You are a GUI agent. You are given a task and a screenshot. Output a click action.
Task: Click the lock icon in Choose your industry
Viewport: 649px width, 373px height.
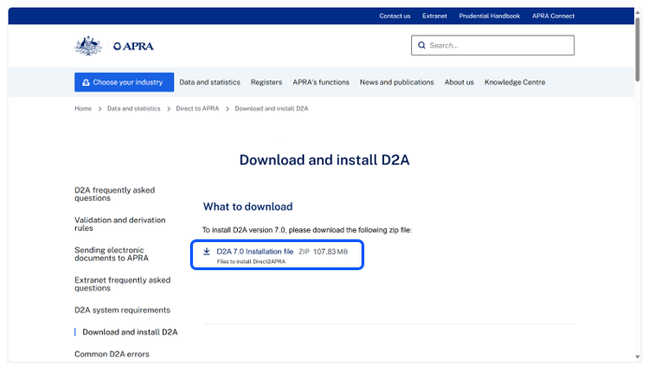point(85,82)
